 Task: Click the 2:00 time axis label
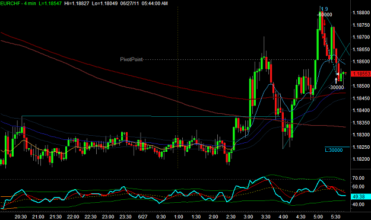point(213,216)
